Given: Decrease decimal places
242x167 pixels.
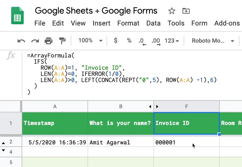Looking at the screenshot, I should (142, 42).
